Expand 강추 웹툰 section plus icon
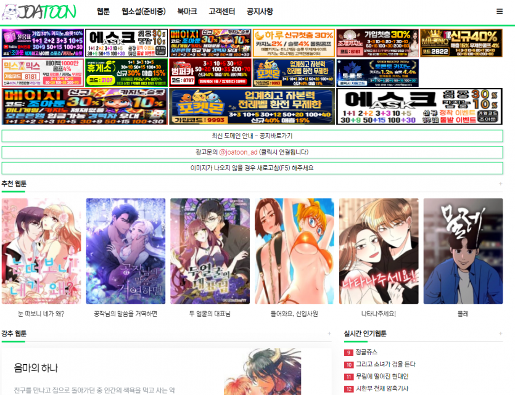This screenshot has width=515, height=395. pyautogui.click(x=329, y=333)
